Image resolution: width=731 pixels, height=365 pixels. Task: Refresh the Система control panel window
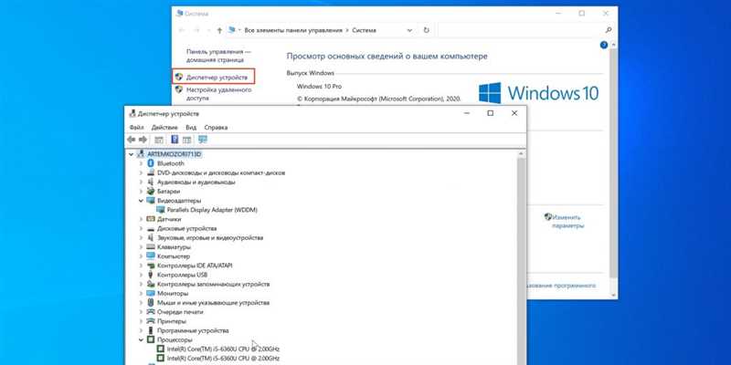(426, 30)
